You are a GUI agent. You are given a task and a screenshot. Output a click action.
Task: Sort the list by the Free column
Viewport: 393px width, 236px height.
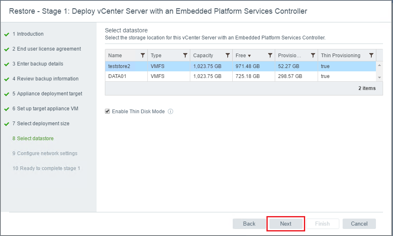point(243,56)
